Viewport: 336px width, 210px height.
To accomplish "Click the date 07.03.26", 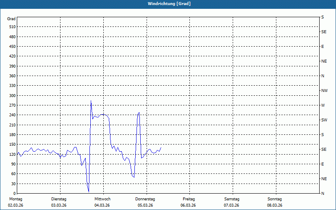I will pos(231,205).
